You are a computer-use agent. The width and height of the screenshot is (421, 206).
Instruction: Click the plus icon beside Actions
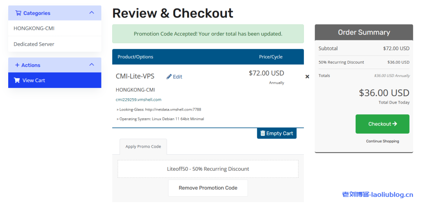(17, 65)
